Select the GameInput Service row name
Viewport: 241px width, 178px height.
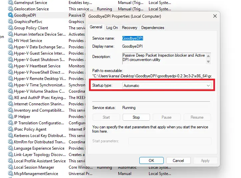tap(31, 3)
